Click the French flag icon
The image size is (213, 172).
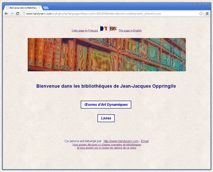[104, 29]
